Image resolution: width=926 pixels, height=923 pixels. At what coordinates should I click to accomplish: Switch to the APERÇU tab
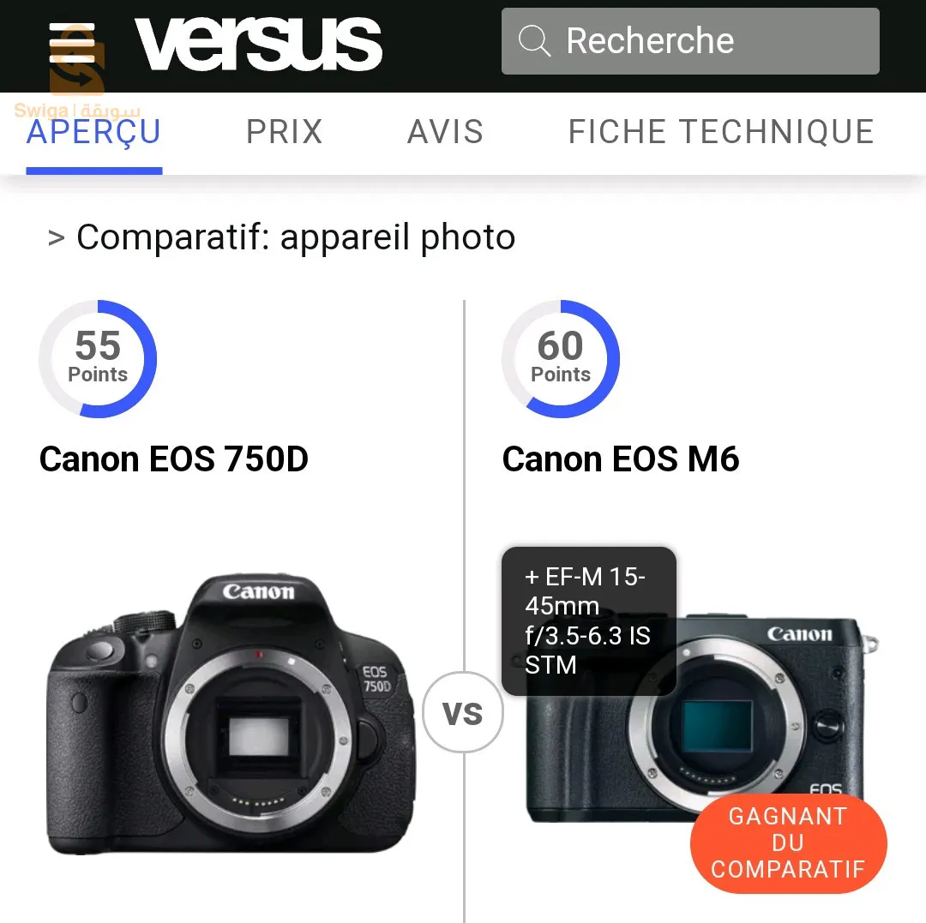(x=94, y=132)
